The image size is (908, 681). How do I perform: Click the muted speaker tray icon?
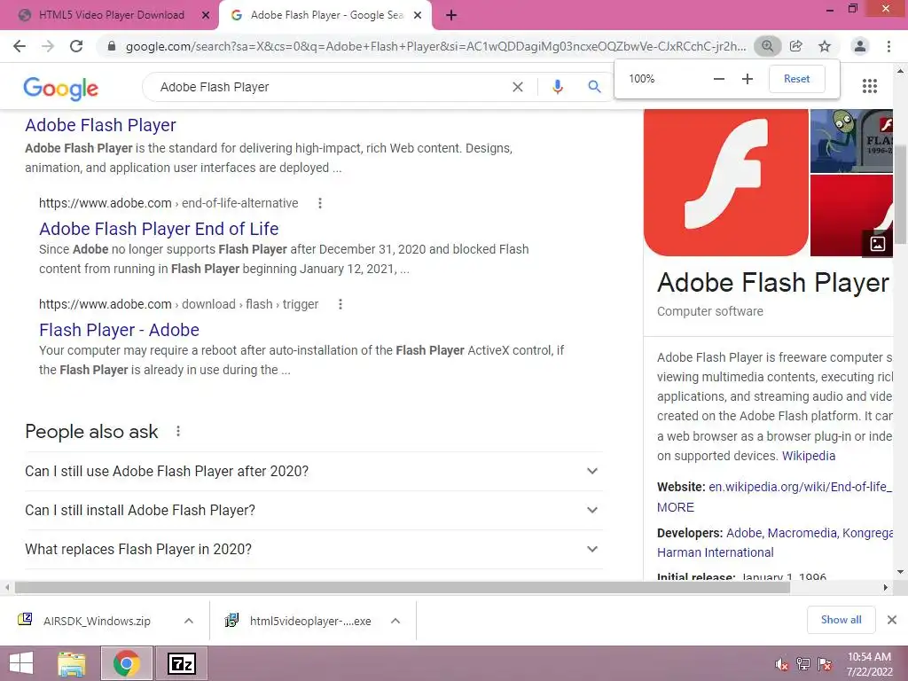pos(782,664)
